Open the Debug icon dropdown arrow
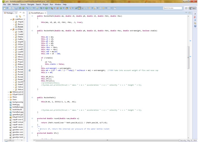This screenshot has width=200, height=142. coord(44,8)
